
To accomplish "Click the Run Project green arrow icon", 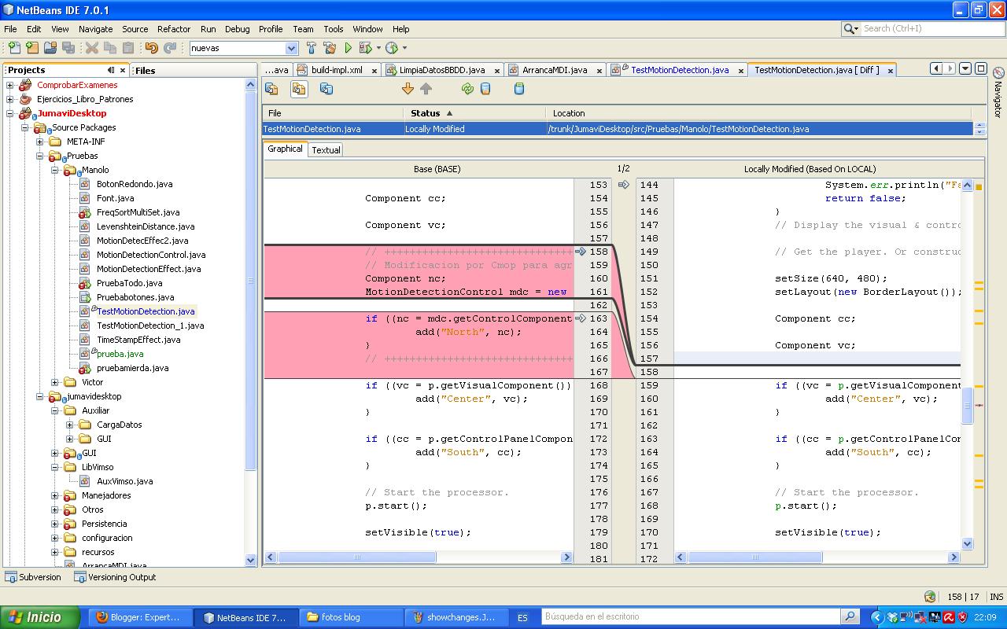I will tap(349, 48).
